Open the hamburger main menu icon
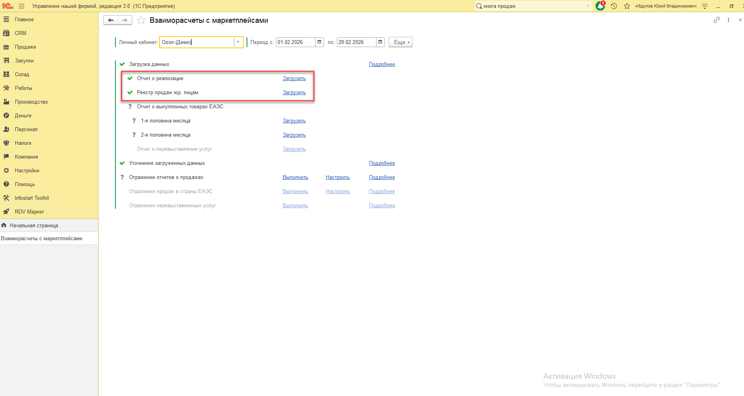The image size is (744, 396). click(22, 6)
